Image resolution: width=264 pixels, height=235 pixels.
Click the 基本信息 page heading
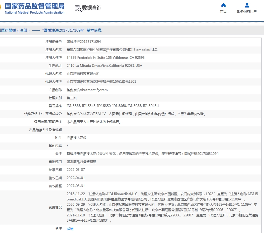pos(94,30)
